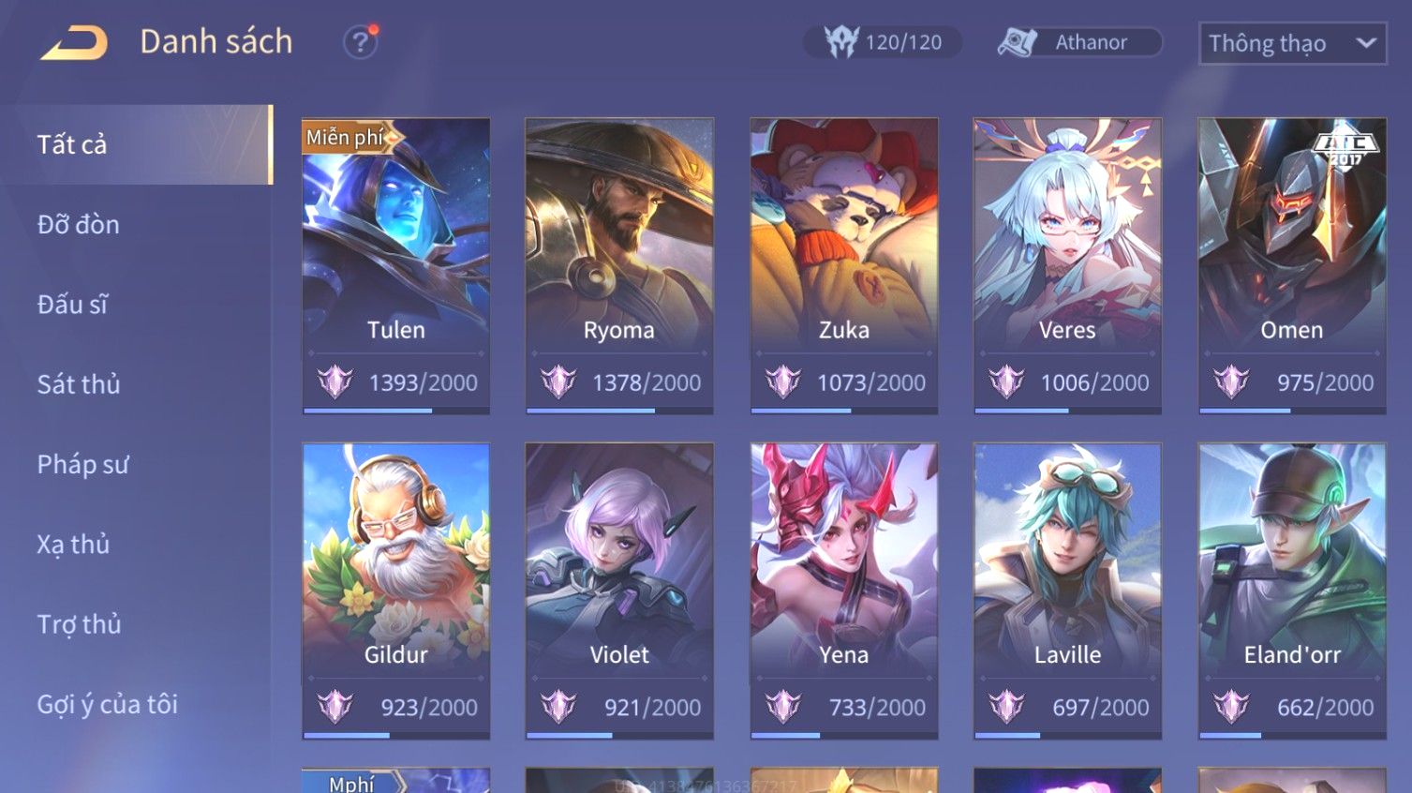This screenshot has width=1412, height=793.
Task: Pick the Zuka hero card
Action: pos(843,265)
